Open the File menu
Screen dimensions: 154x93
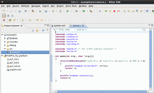3,6
